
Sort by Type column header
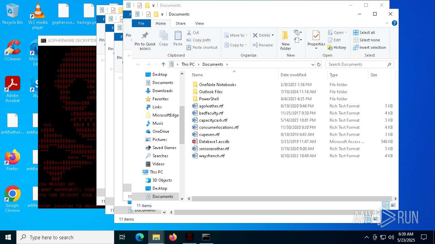coord(348,75)
